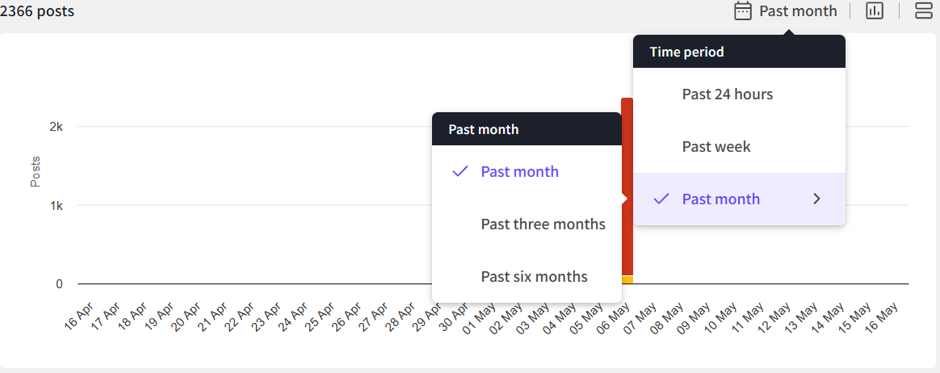Click the 2366 posts count label
940x373 pixels.
pos(37,11)
